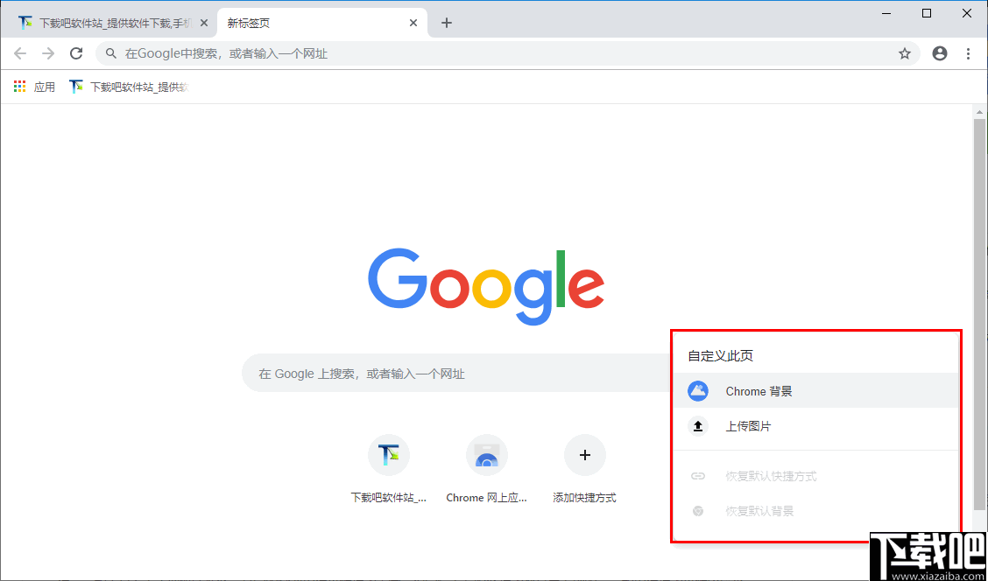
Task: Open Chrome's three-dot menu
Action: [x=968, y=53]
